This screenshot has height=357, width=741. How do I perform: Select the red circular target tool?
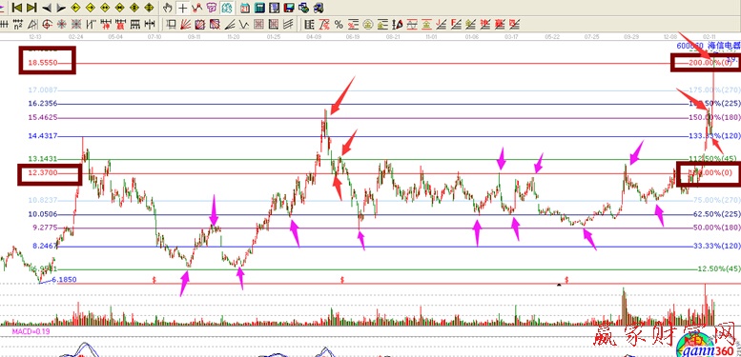(x=47, y=24)
